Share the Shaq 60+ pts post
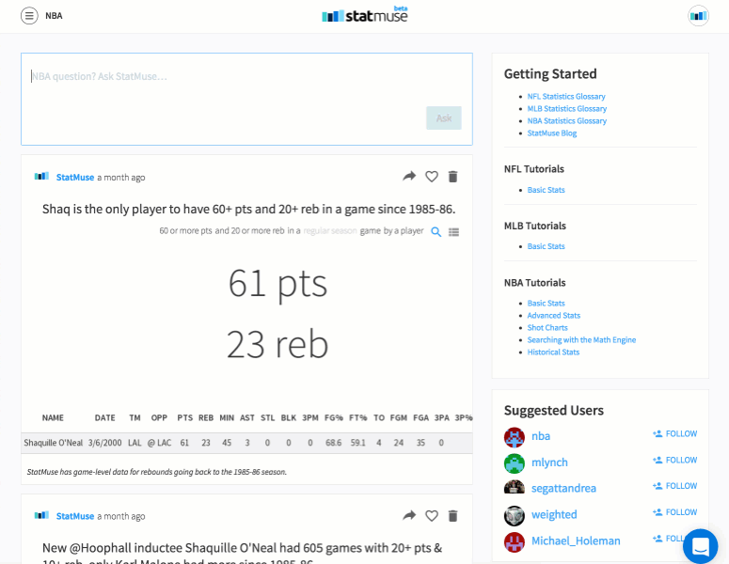The image size is (729, 564). 409,176
